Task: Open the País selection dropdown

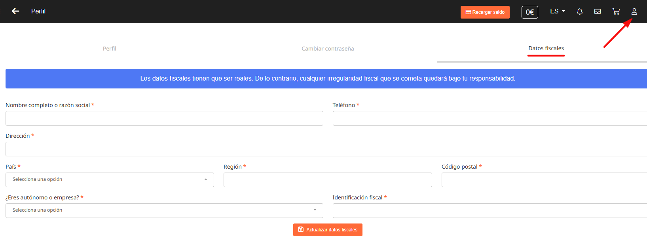Action: coord(110,180)
